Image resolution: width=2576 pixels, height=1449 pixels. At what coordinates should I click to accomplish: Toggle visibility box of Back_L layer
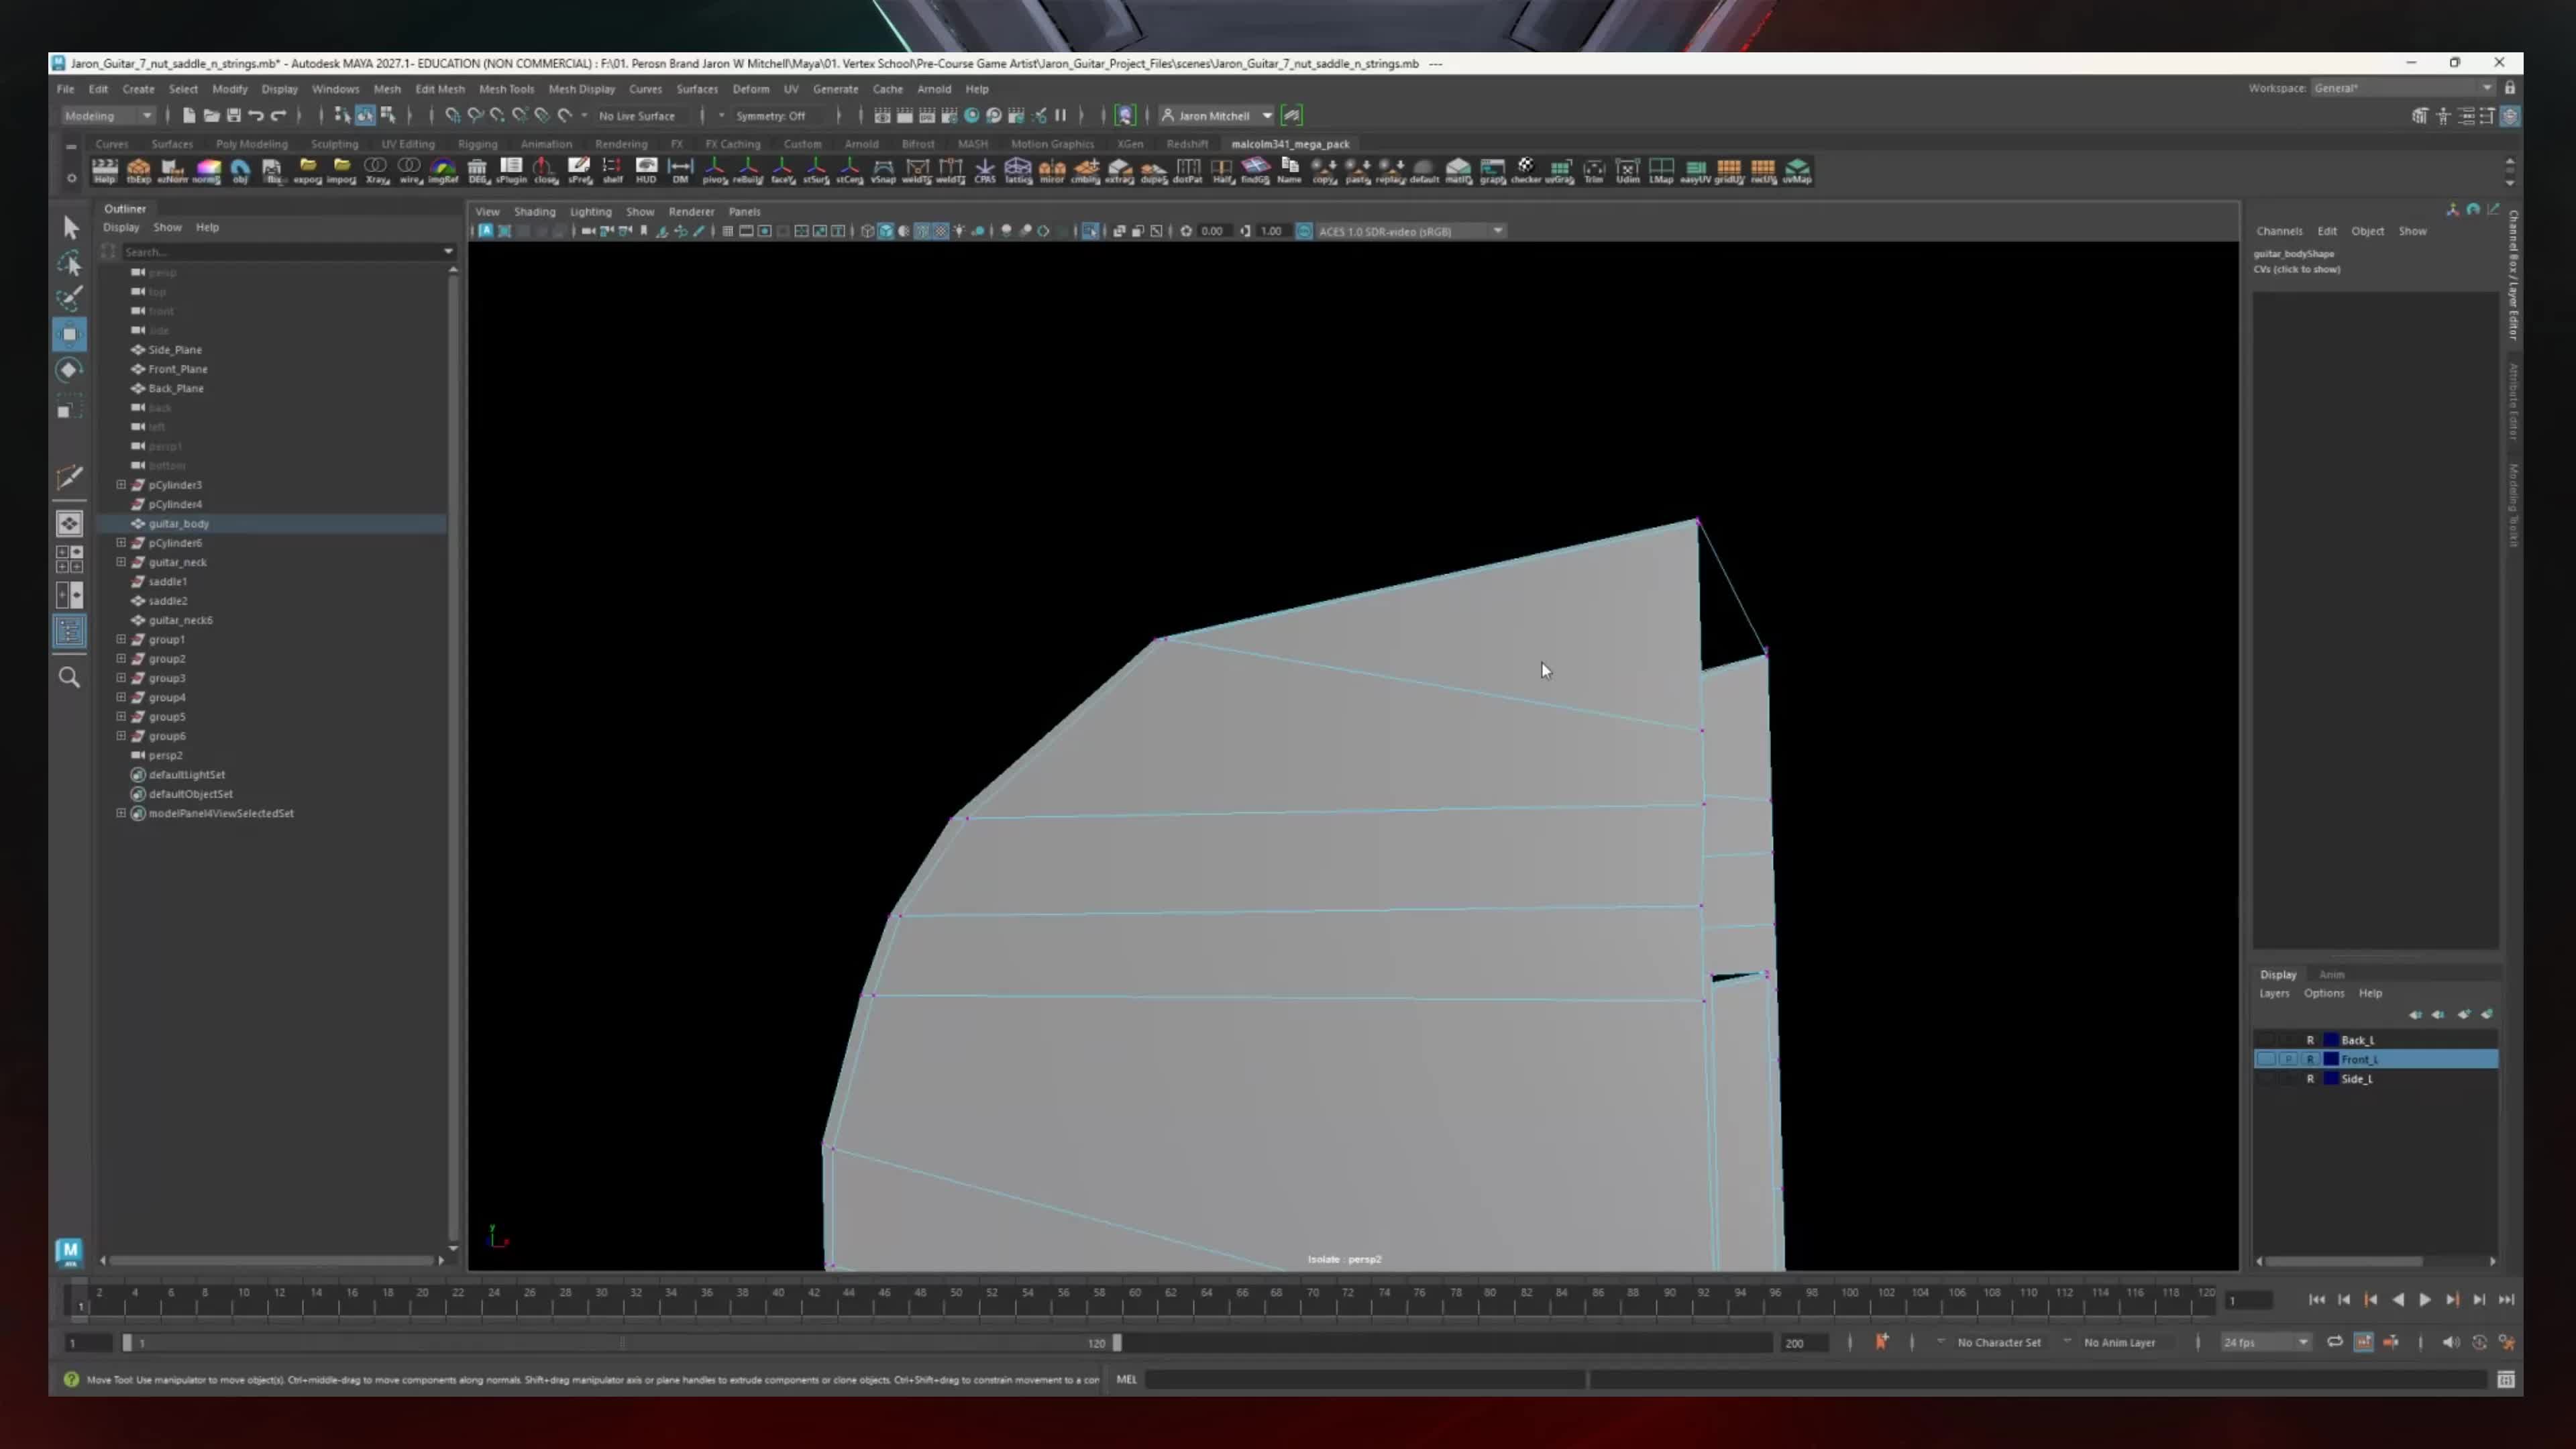tap(2266, 1040)
